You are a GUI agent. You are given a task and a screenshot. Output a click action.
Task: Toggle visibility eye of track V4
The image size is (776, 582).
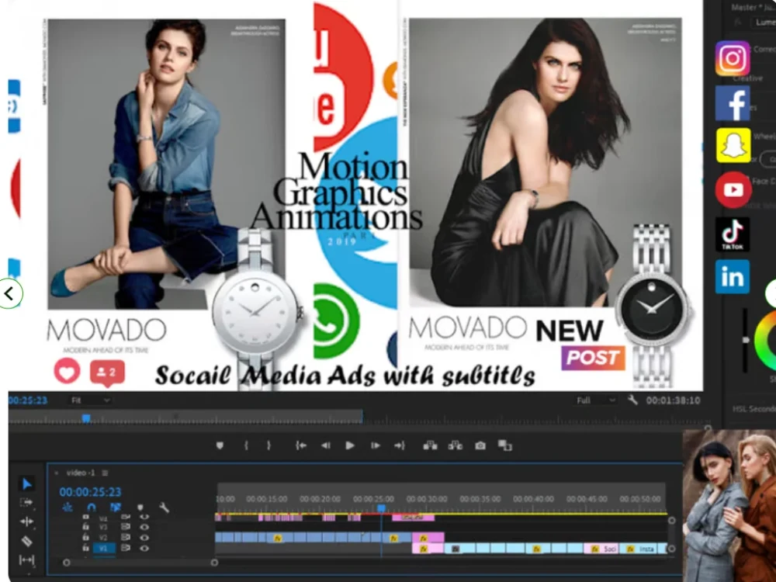tap(144, 517)
